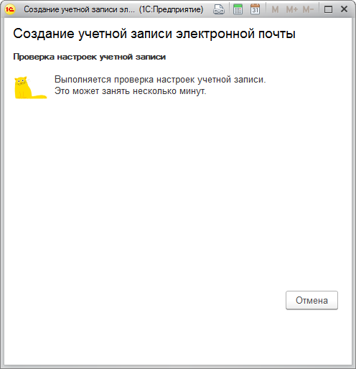Close the email account creation window
Viewport: 356px width, 369px height.
344,9
